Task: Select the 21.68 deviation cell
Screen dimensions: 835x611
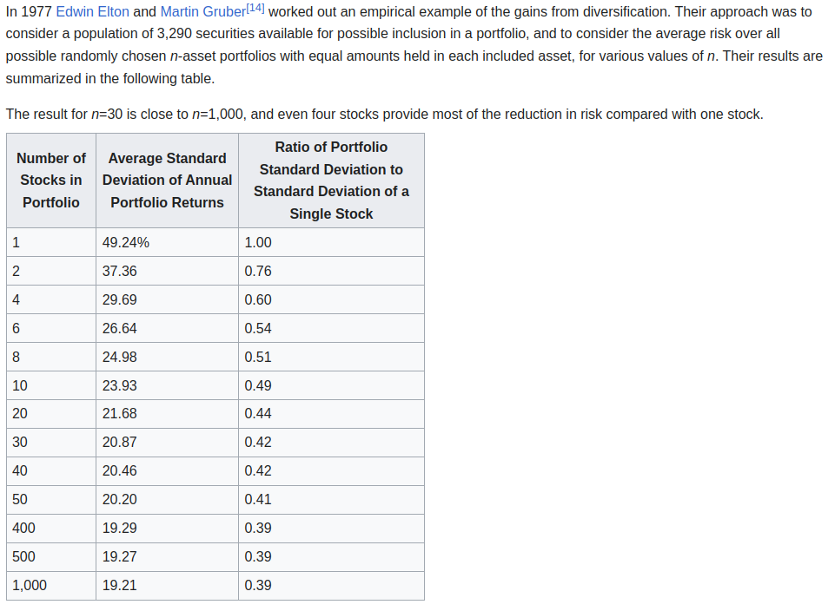Action: click(x=120, y=414)
